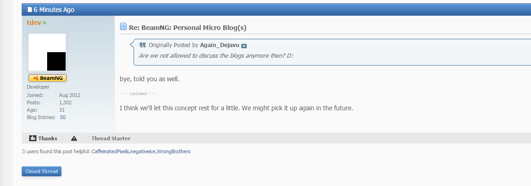Image resolution: width=531 pixels, height=186 pixels.
Task: Click the post document icon beside 6 Minutes Ago
Action: coord(30,10)
